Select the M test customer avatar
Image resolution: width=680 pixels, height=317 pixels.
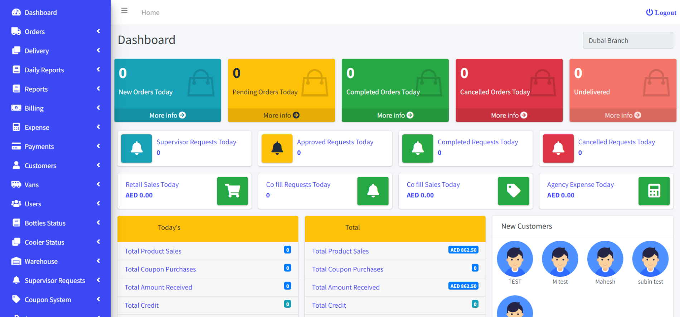560,259
